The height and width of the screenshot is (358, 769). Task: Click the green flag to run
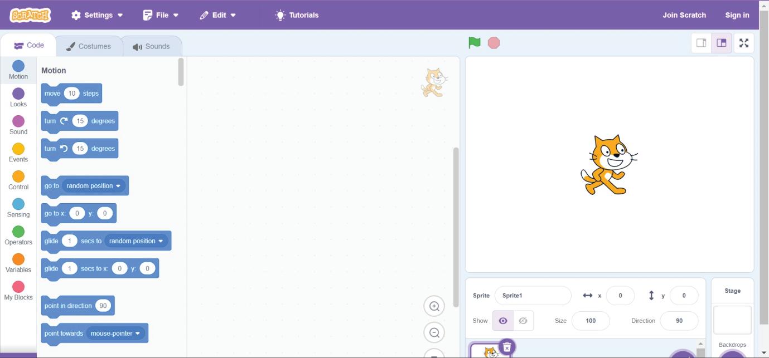(x=475, y=43)
